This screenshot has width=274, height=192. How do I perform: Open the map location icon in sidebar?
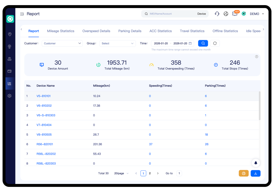pos(10,34)
